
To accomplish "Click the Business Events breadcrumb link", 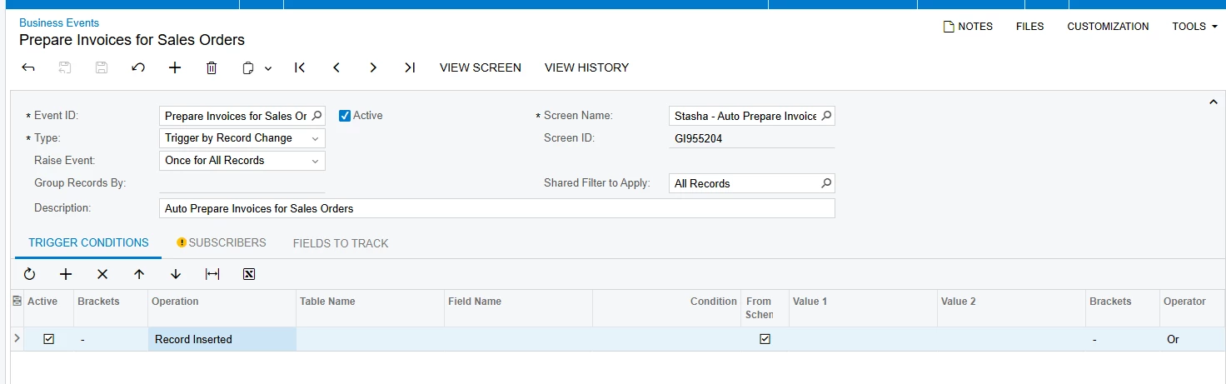I will pyautogui.click(x=59, y=22).
